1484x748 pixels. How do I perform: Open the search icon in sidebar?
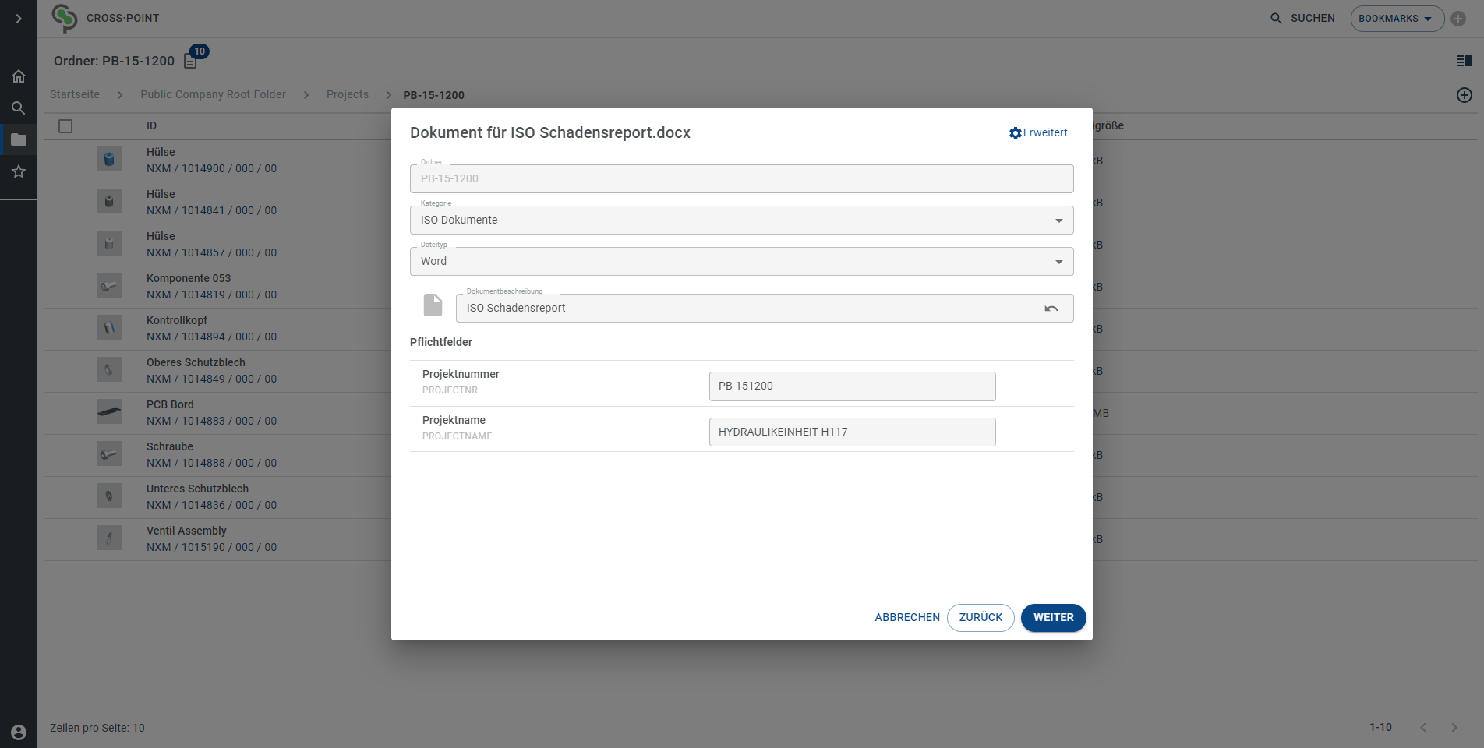click(x=19, y=108)
